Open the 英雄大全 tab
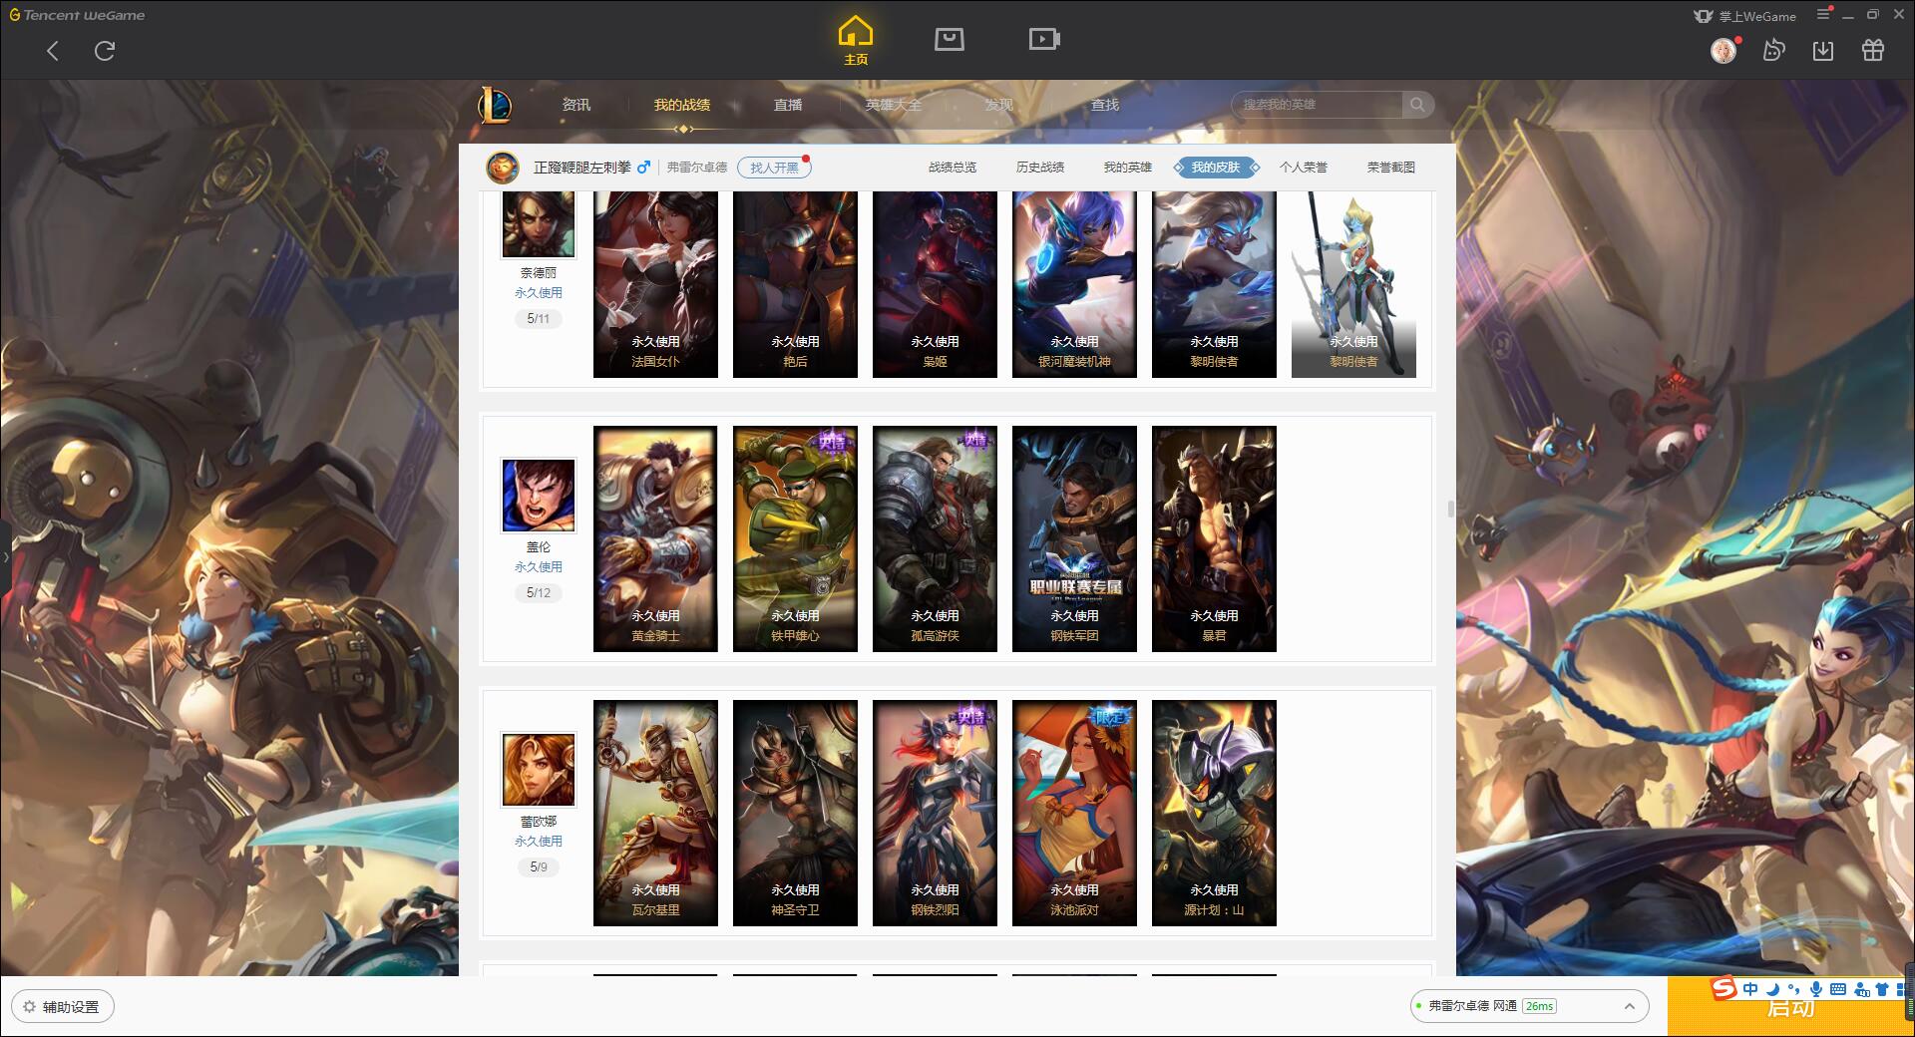This screenshot has width=1915, height=1037. (x=894, y=105)
